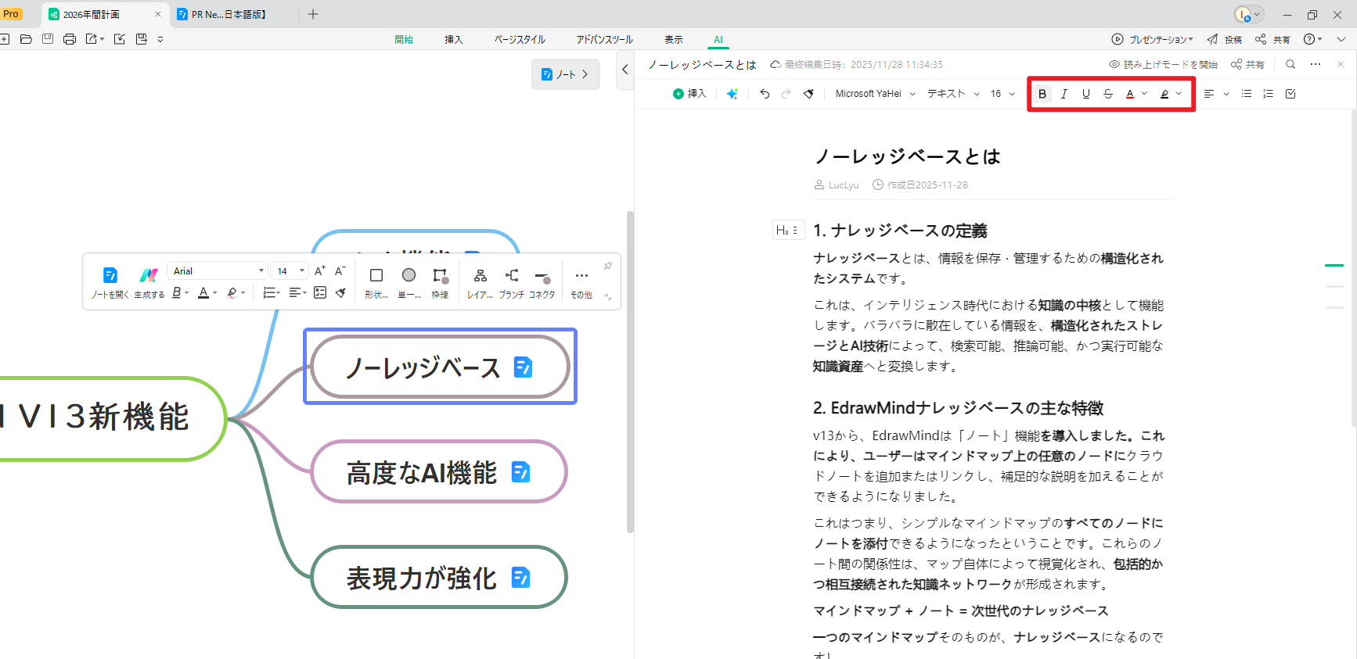This screenshot has height=659, width=1357.
Task: Open the ブランチ branch tool
Action: pyautogui.click(x=512, y=283)
